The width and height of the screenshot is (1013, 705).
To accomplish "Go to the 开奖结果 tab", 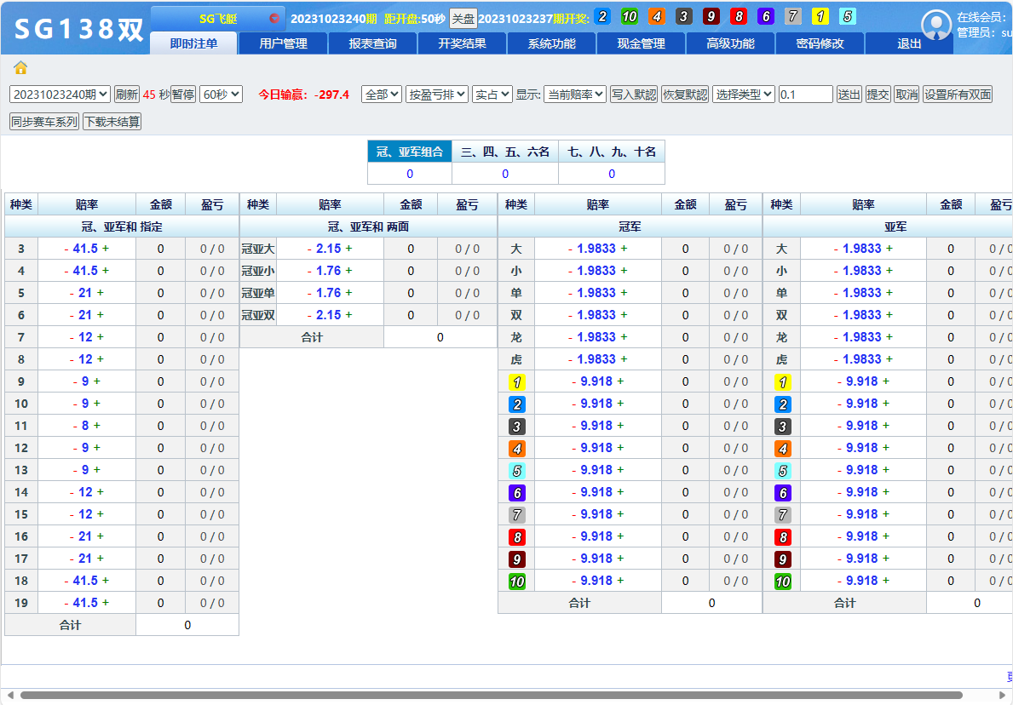I will coord(462,43).
